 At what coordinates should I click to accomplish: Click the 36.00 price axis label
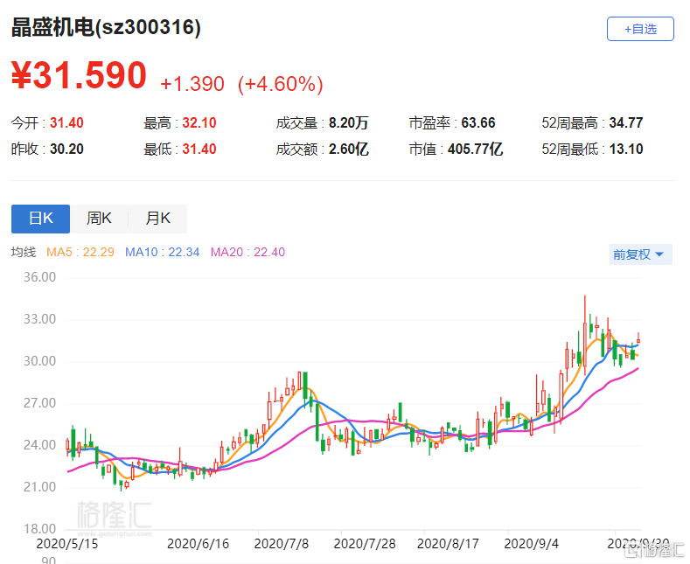(x=39, y=277)
